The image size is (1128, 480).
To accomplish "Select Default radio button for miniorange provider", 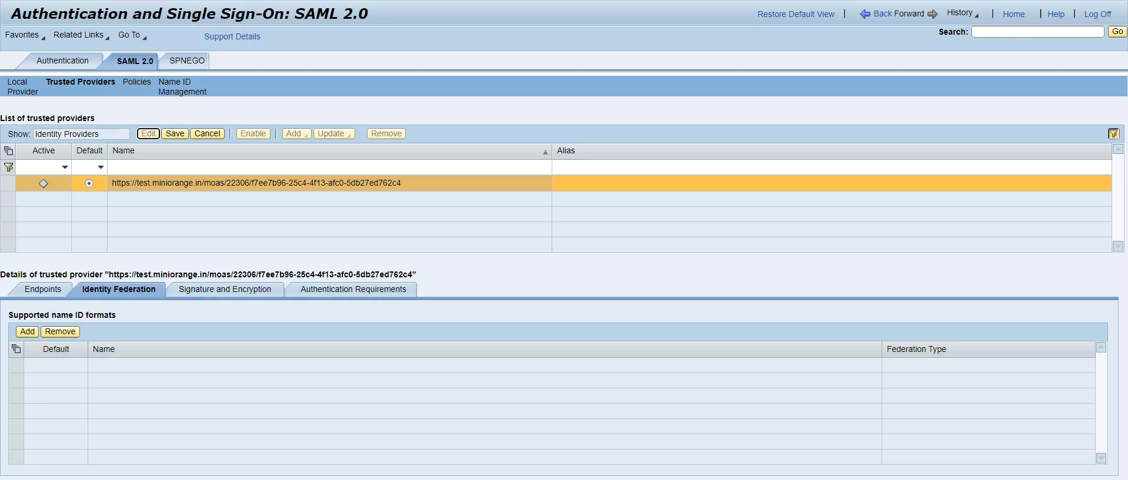I will [89, 183].
